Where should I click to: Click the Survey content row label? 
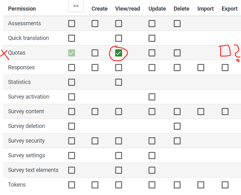pos(26,111)
